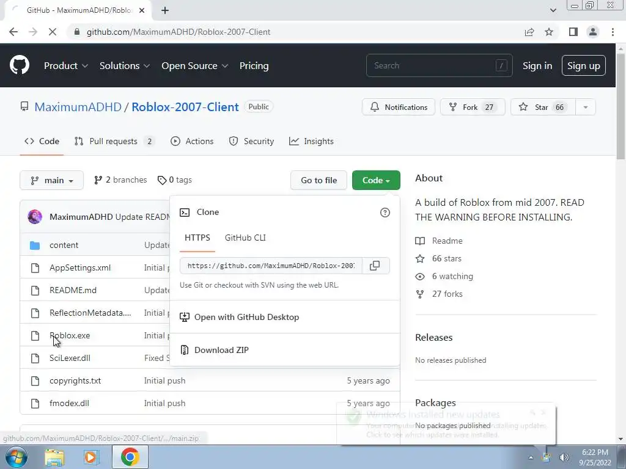Viewport: 626px width, 469px height.
Task: Open the Security tab
Action: coord(251,141)
